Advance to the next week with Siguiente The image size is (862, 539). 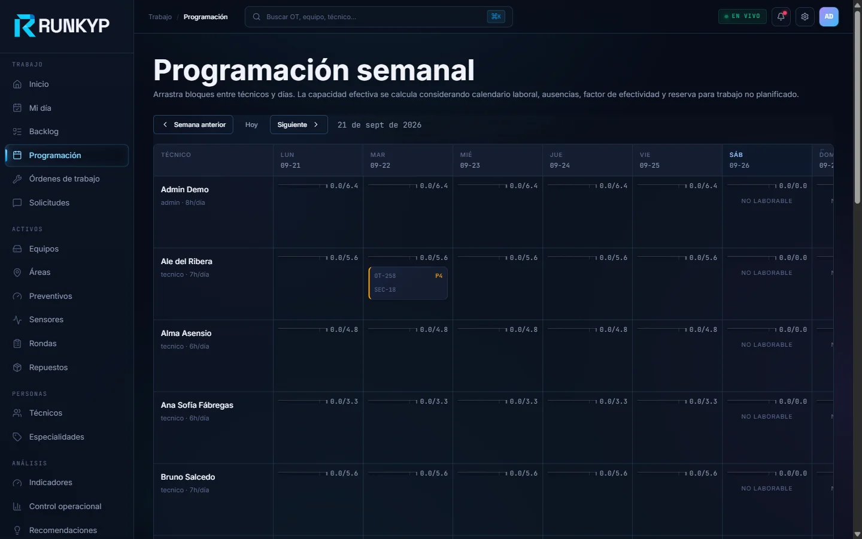pyautogui.click(x=299, y=125)
